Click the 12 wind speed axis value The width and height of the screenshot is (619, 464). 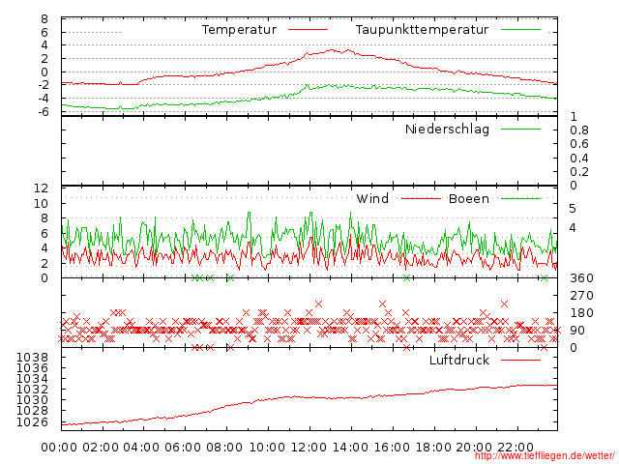click(x=41, y=188)
